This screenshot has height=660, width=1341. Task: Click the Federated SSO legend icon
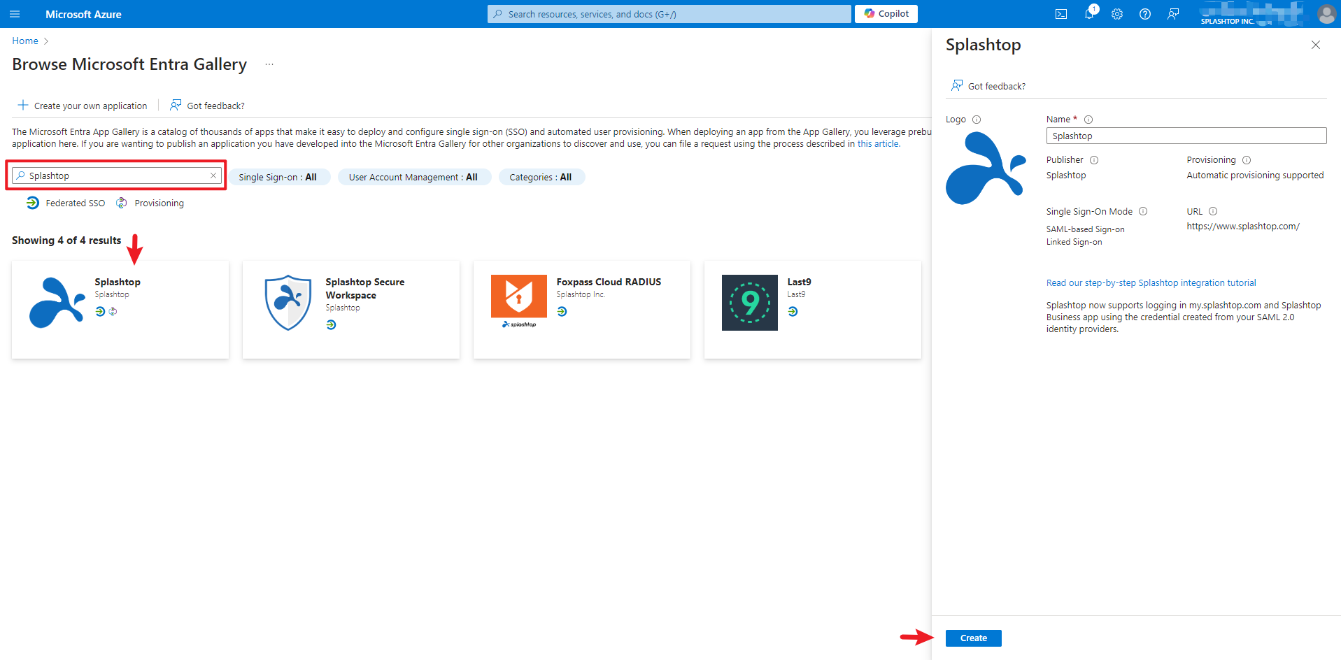tap(33, 203)
